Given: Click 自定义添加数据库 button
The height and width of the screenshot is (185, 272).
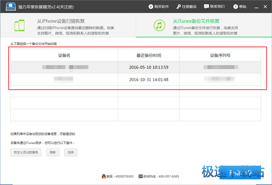Looking at the screenshot, I should pos(26,152).
